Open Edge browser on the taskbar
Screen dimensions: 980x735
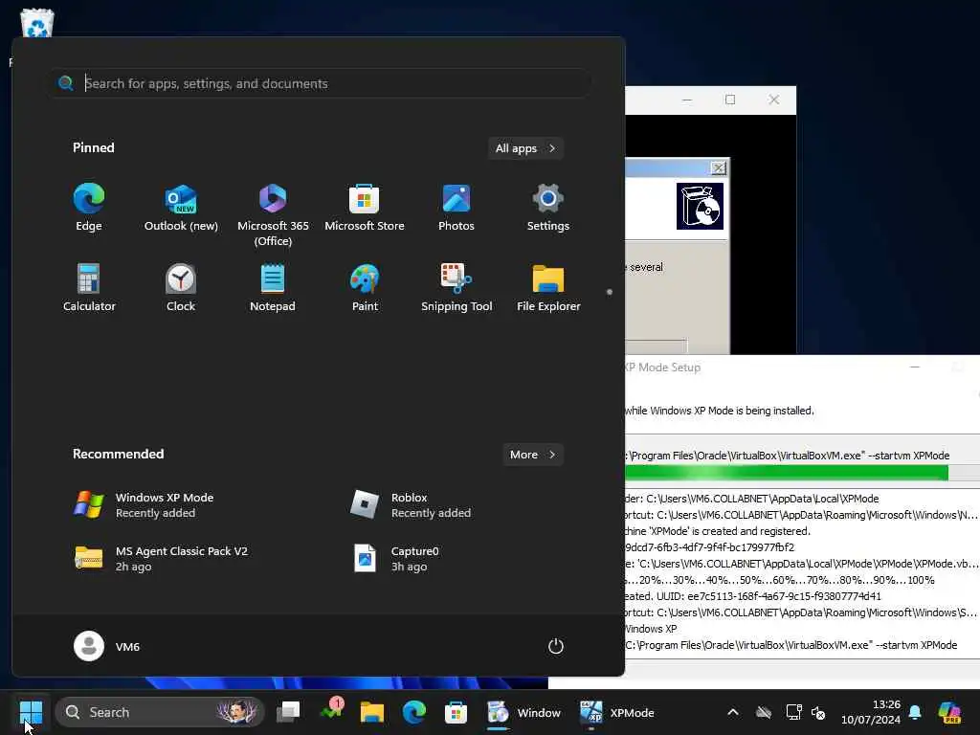[x=413, y=712]
